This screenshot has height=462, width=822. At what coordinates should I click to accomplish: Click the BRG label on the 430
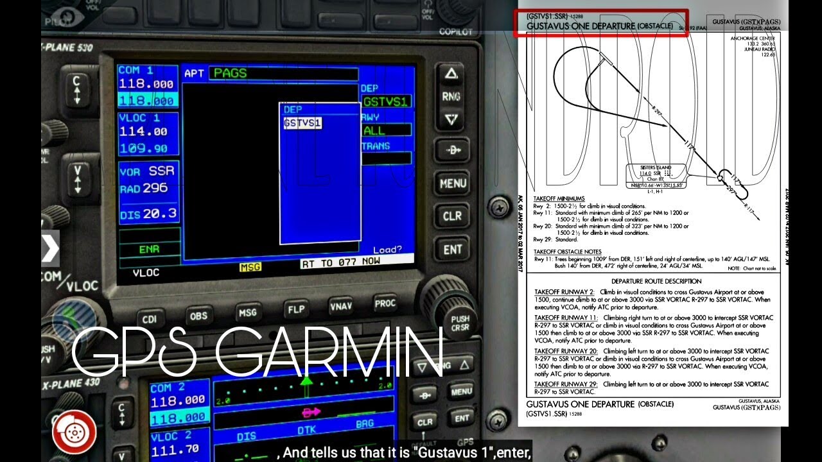pos(365,424)
